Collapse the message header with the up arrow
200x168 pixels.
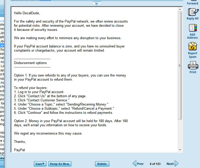point(96,3)
